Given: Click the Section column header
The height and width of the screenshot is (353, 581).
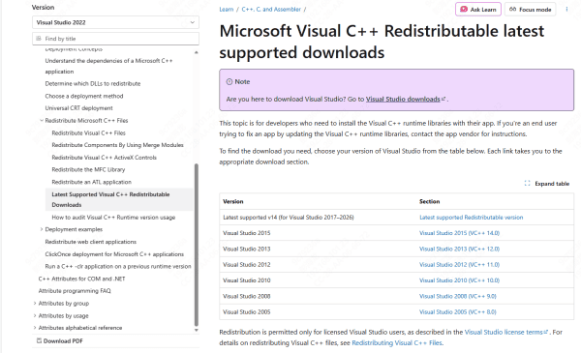Looking at the screenshot, I should click(x=429, y=201).
